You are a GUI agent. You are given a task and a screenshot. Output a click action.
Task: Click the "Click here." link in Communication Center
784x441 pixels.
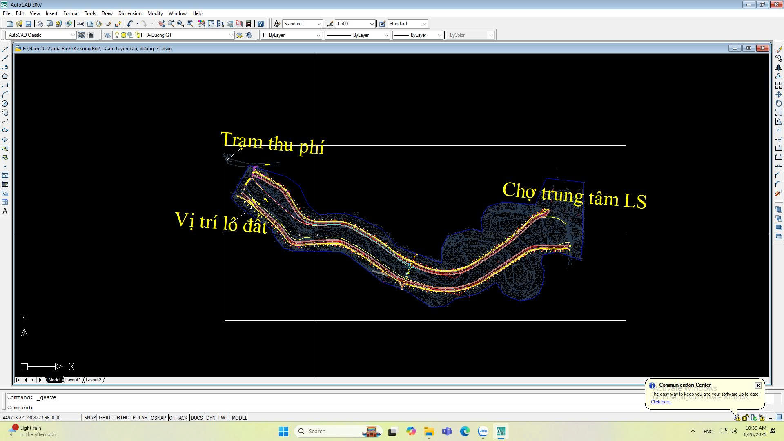pyautogui.click(x=661, y=402)
